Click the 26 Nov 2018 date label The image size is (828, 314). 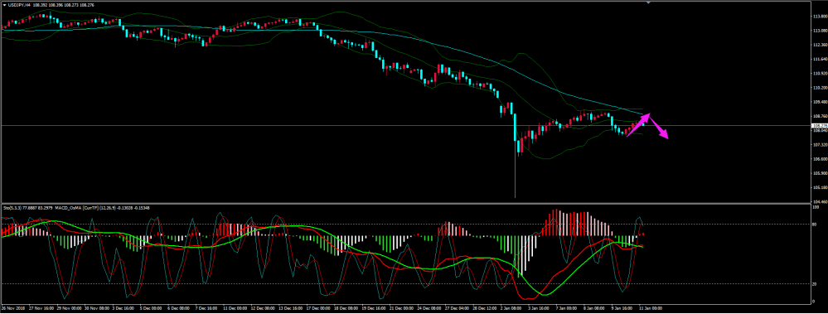pyautogui.click(x=12, y=307)
